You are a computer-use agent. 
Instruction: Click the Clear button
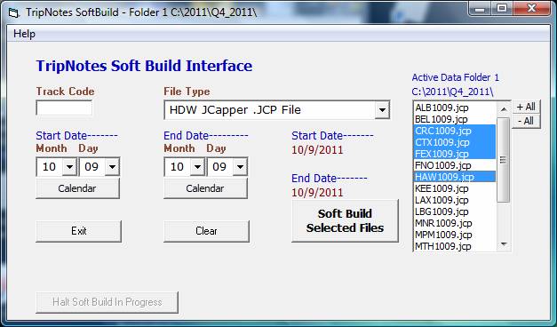206,231
